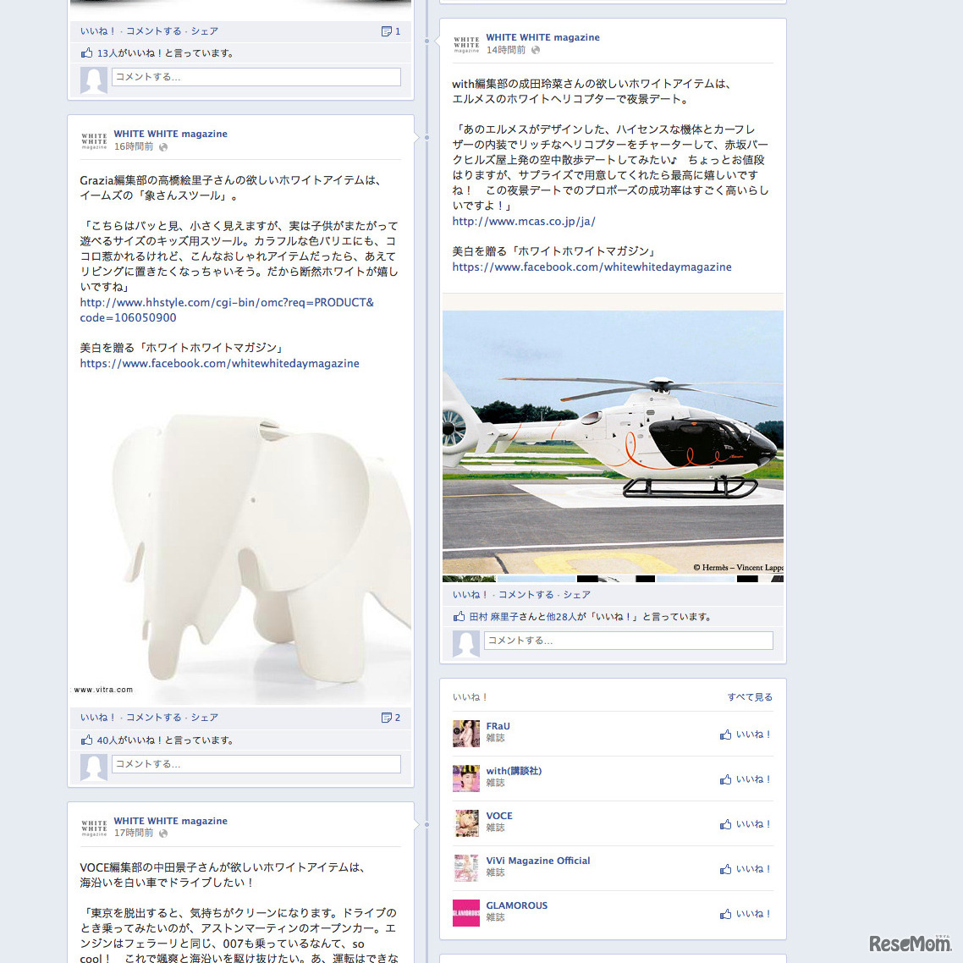
Task: Click 40人 likes count link
Action: click(107, 740)
